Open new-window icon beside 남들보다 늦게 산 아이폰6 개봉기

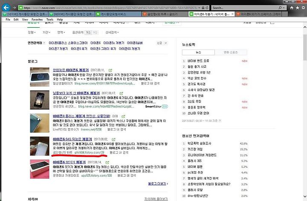click(x=122, y=93)
